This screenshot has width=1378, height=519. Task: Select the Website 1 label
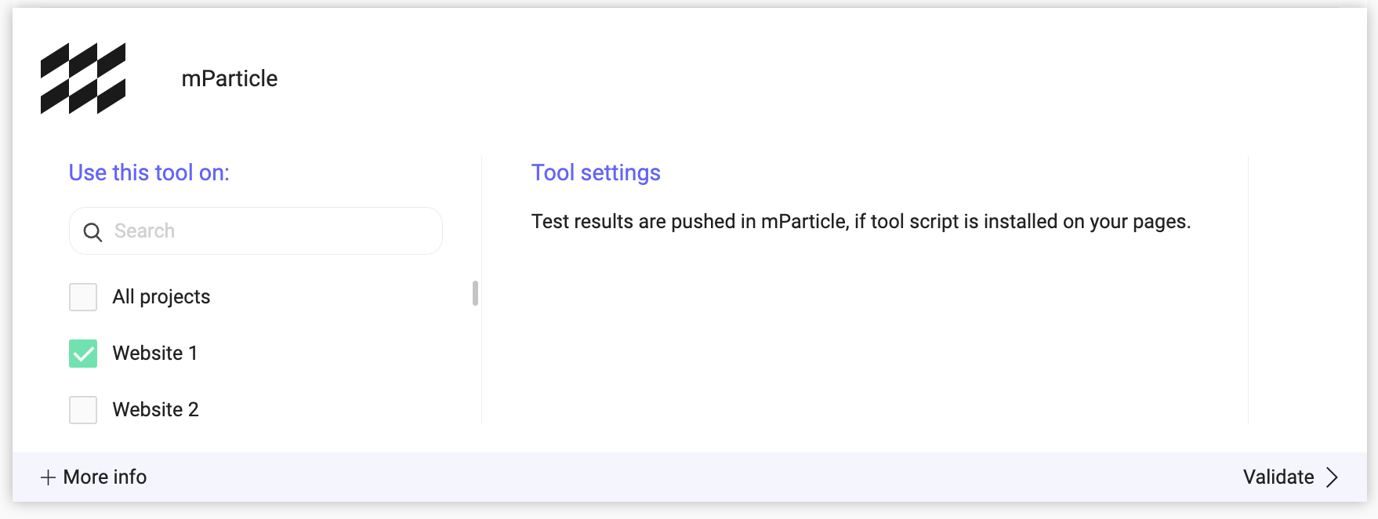[x=155, y=354]
